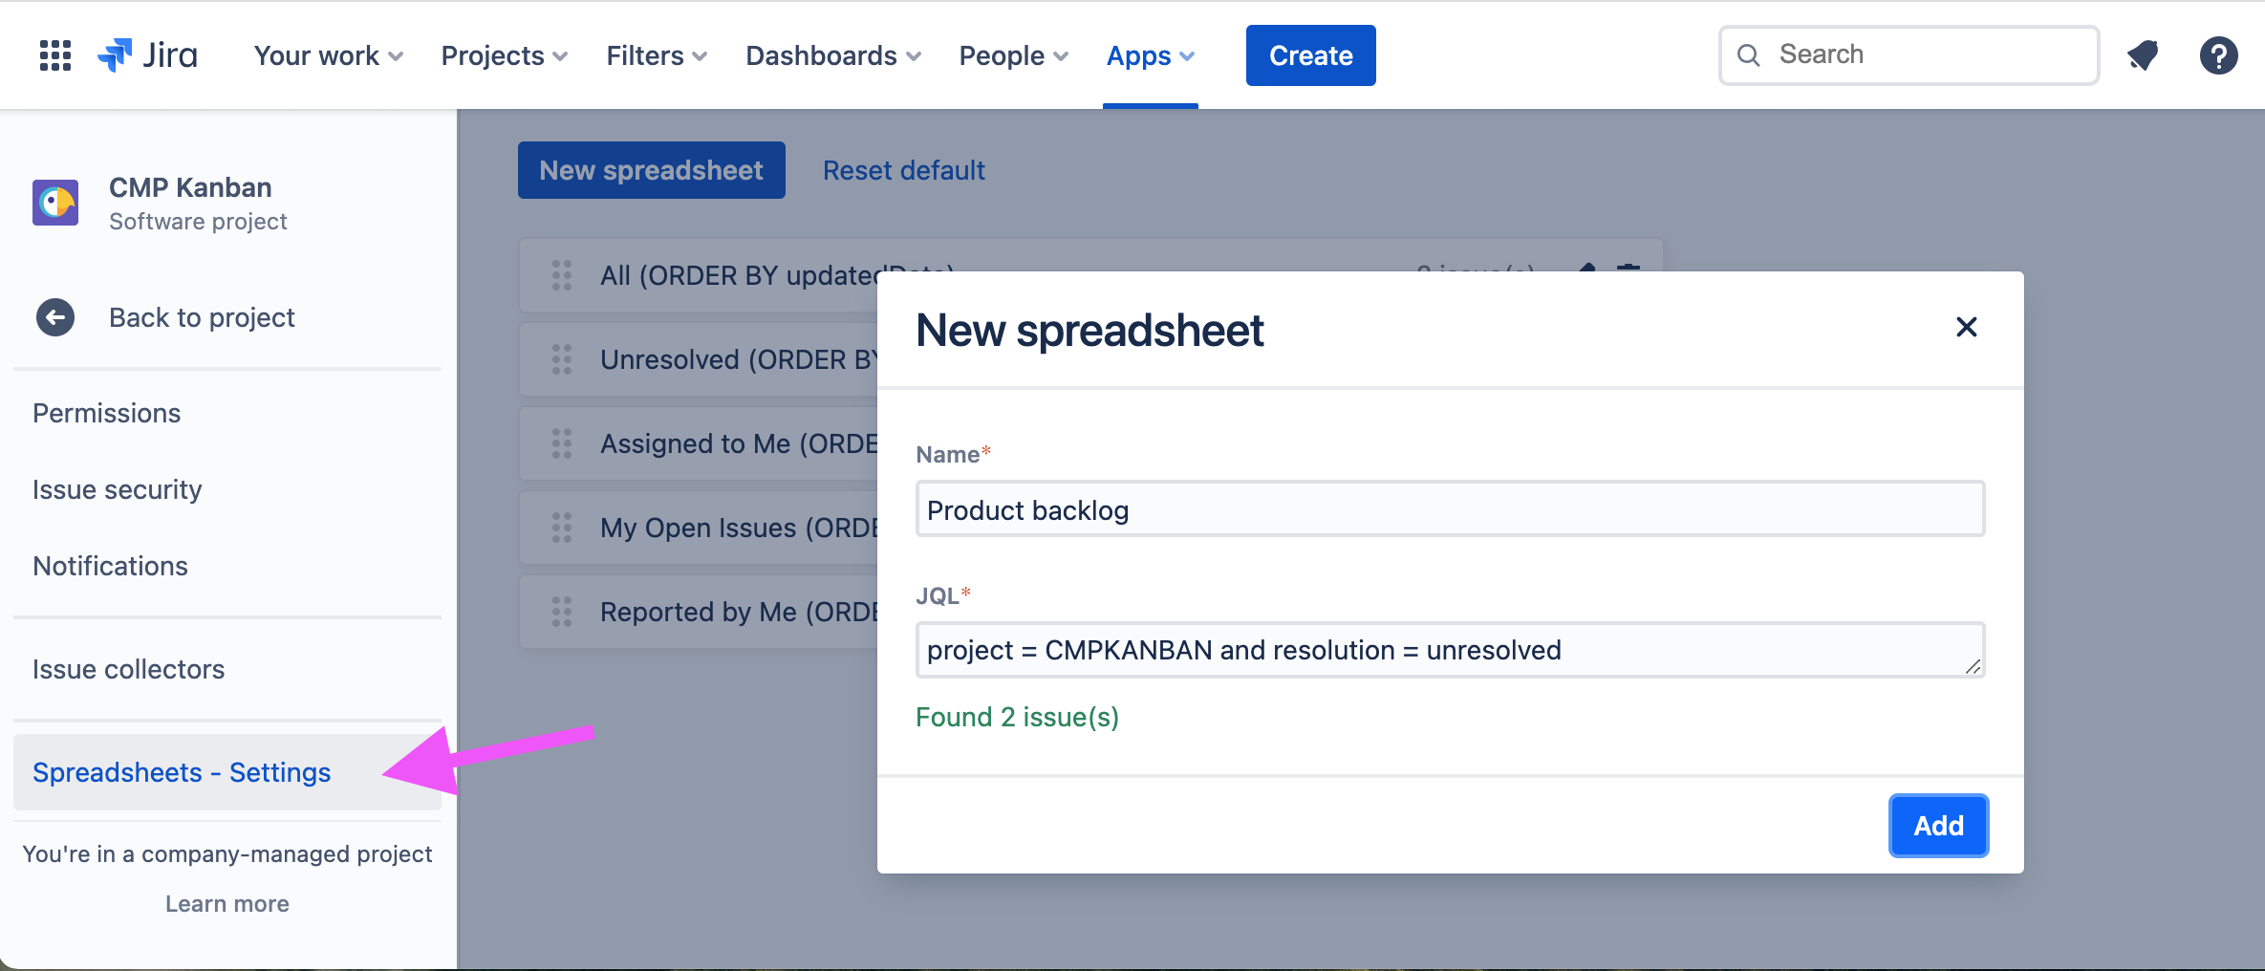This screenshot has width=2265, height=971.
Task: Expand the Apps dropdown
Action: [1150, 55]
